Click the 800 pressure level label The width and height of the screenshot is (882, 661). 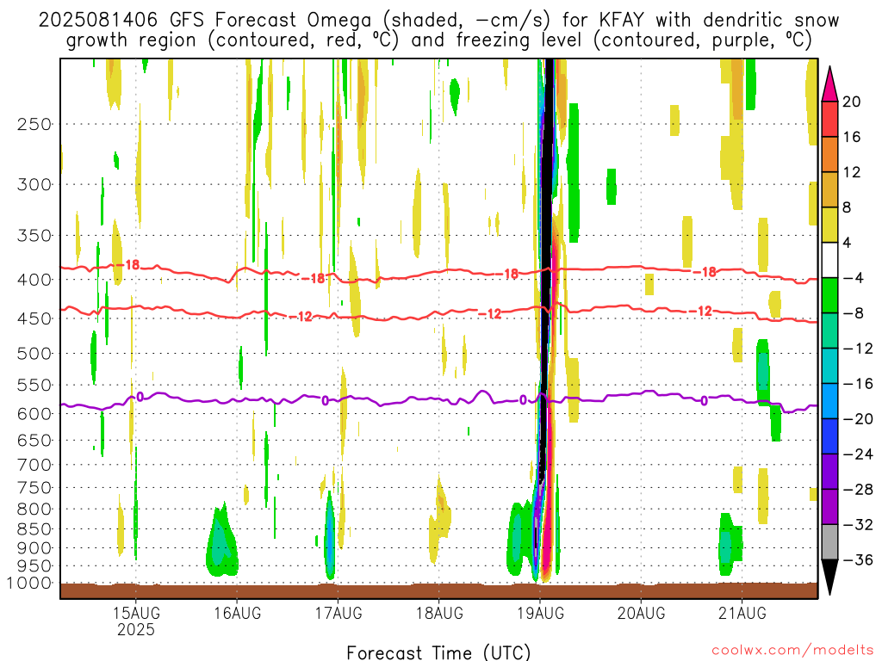point(34,510)
